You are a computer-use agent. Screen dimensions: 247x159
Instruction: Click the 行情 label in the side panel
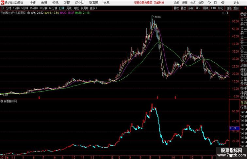tap(243, 107)
